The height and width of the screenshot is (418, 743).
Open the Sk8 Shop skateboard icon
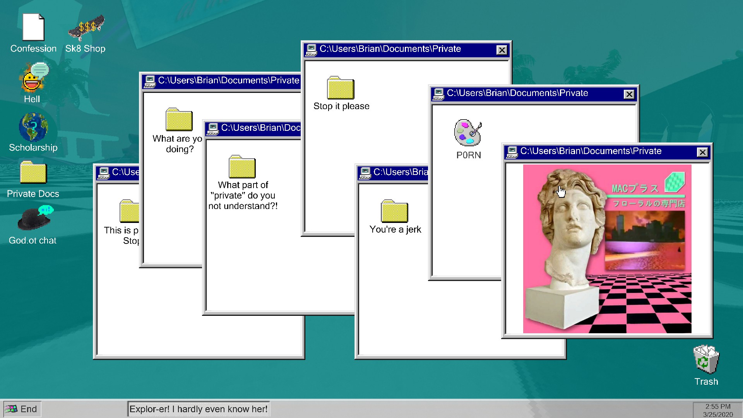(x=86, y=27)
